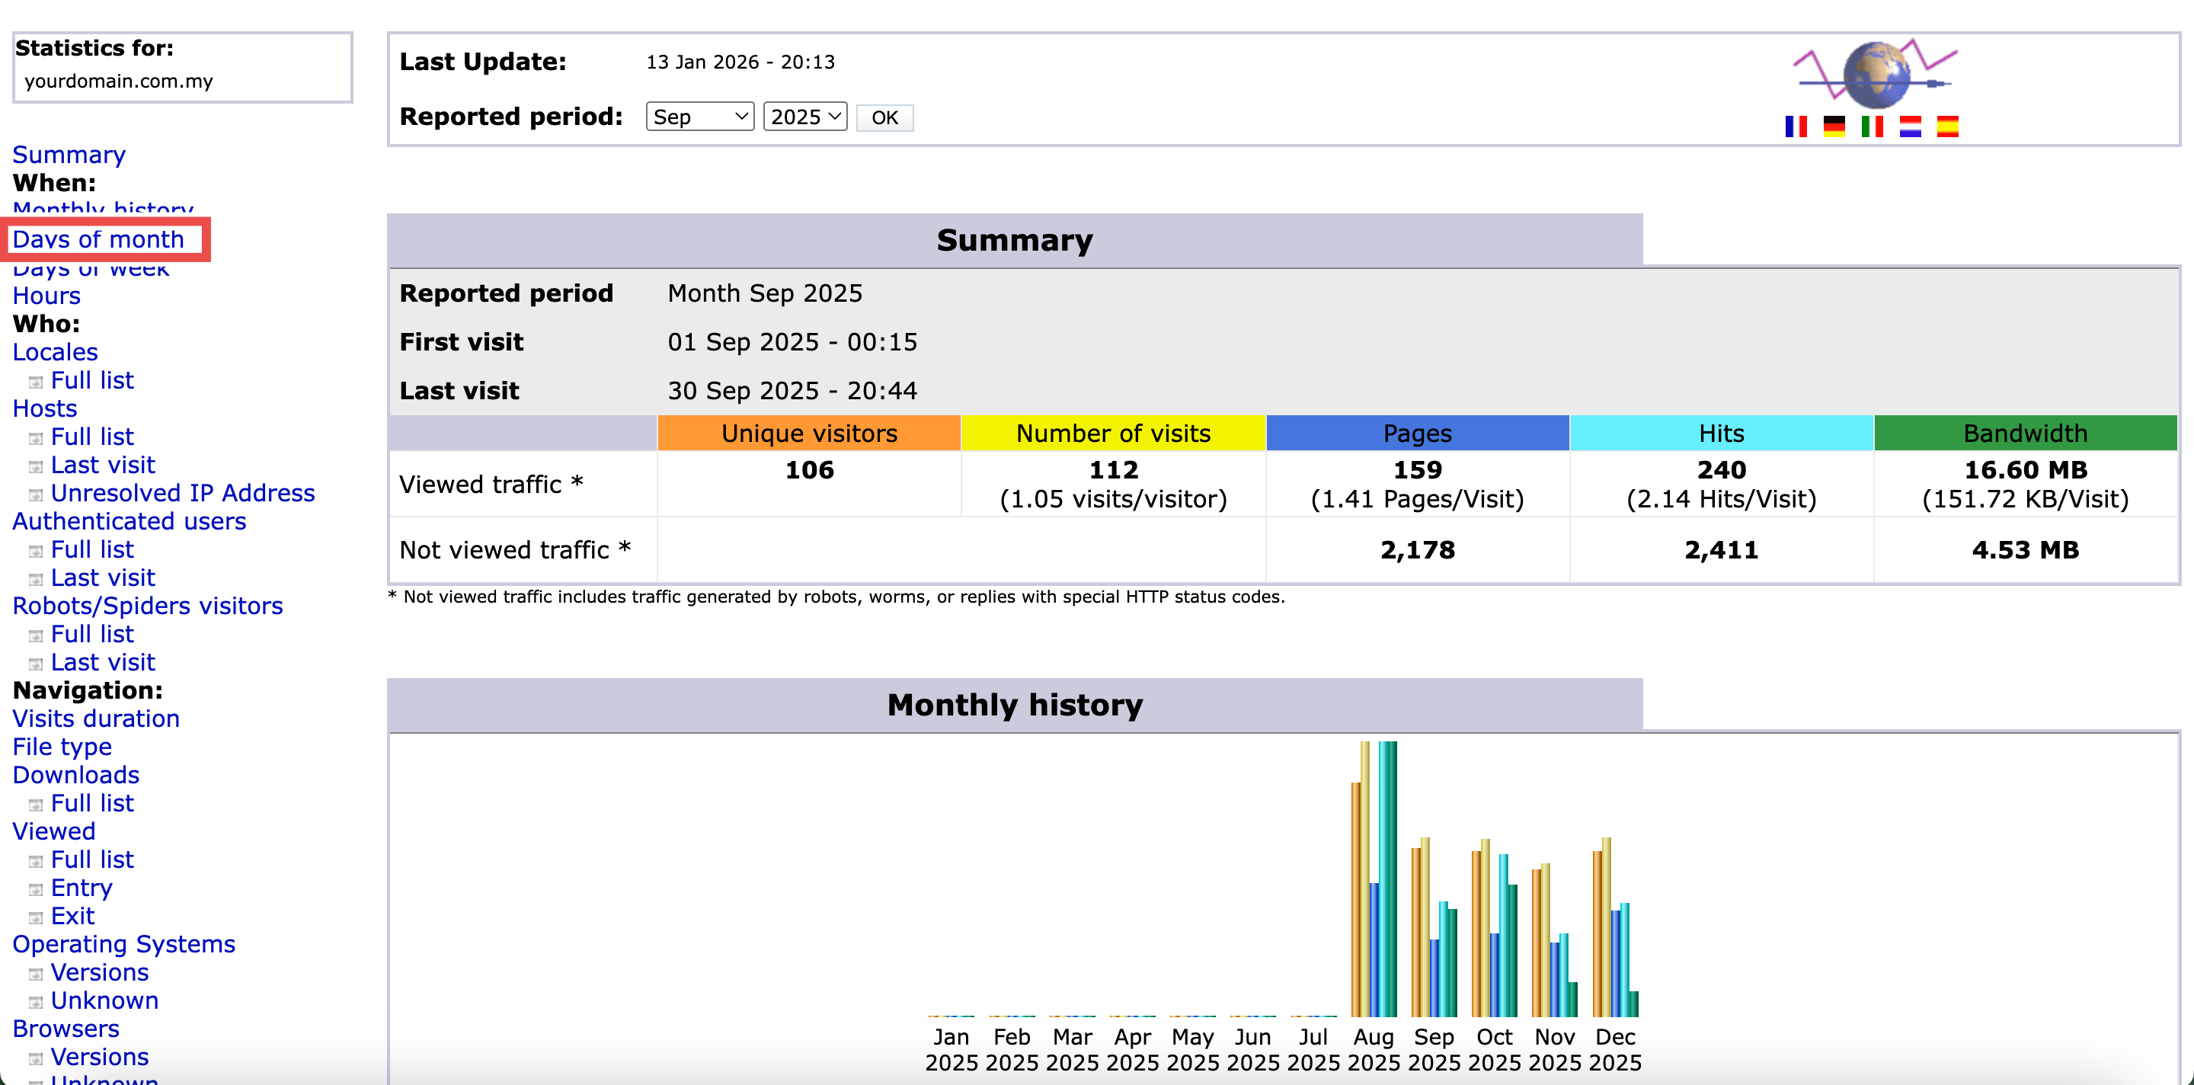Image resolution: width=2194 pixels, height=1085 pixels.
Task: Click the German flag icon
Action: coord(1834,126)
